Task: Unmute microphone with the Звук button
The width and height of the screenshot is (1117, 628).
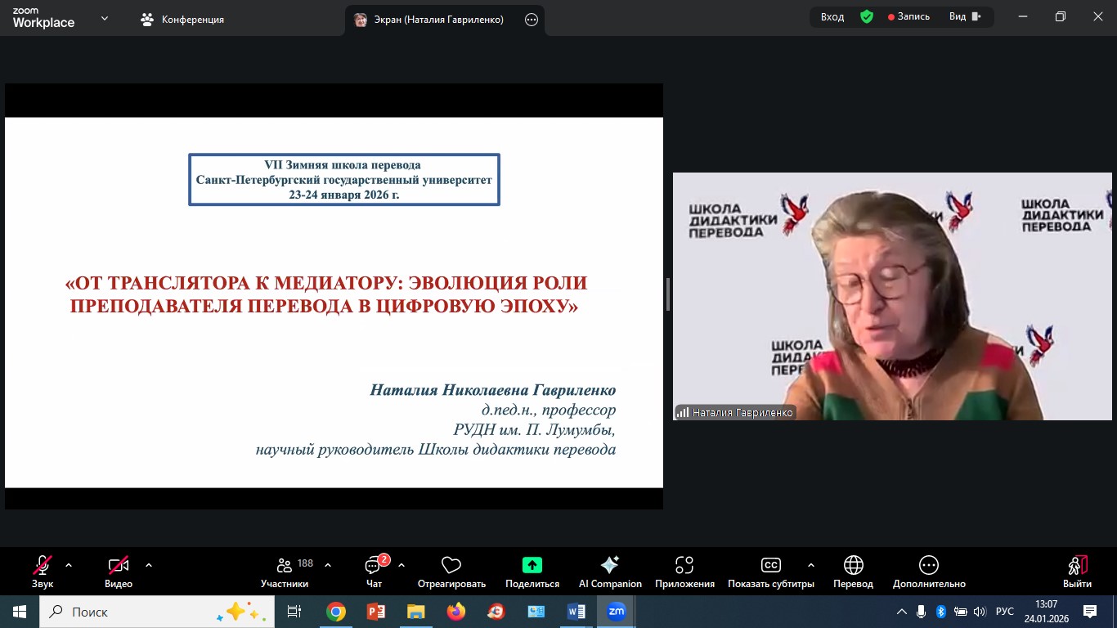Action: pyautogui.click(x=43, y=566)
